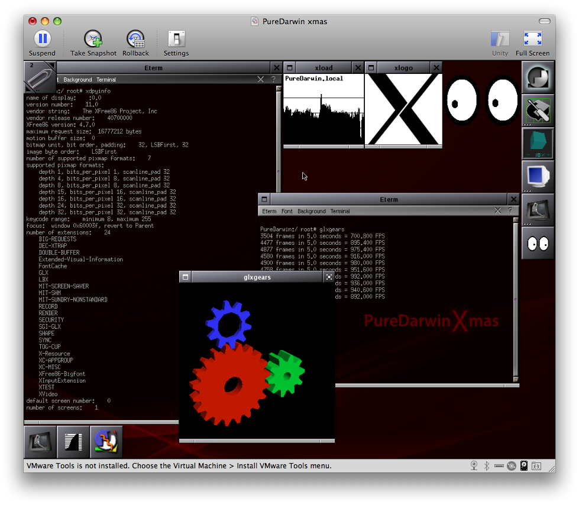579x505 pixels.
Task: Toggle Unity view mode
Action: click(x=500, y=40)
